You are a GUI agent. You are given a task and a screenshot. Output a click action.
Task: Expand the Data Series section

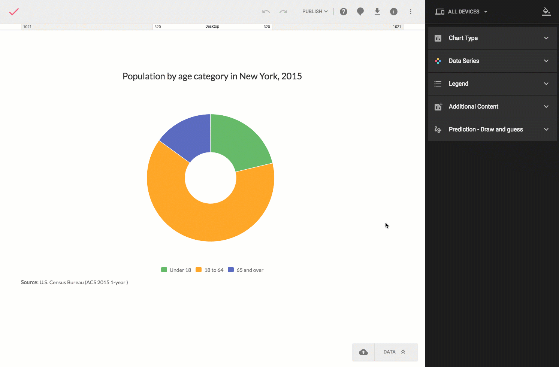click(546, 61)
